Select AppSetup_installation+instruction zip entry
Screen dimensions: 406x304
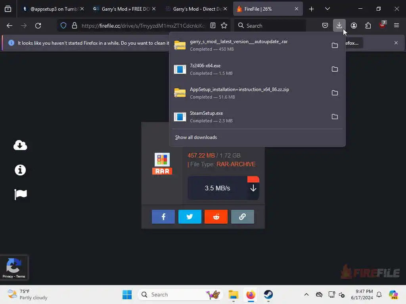point(249,93)
